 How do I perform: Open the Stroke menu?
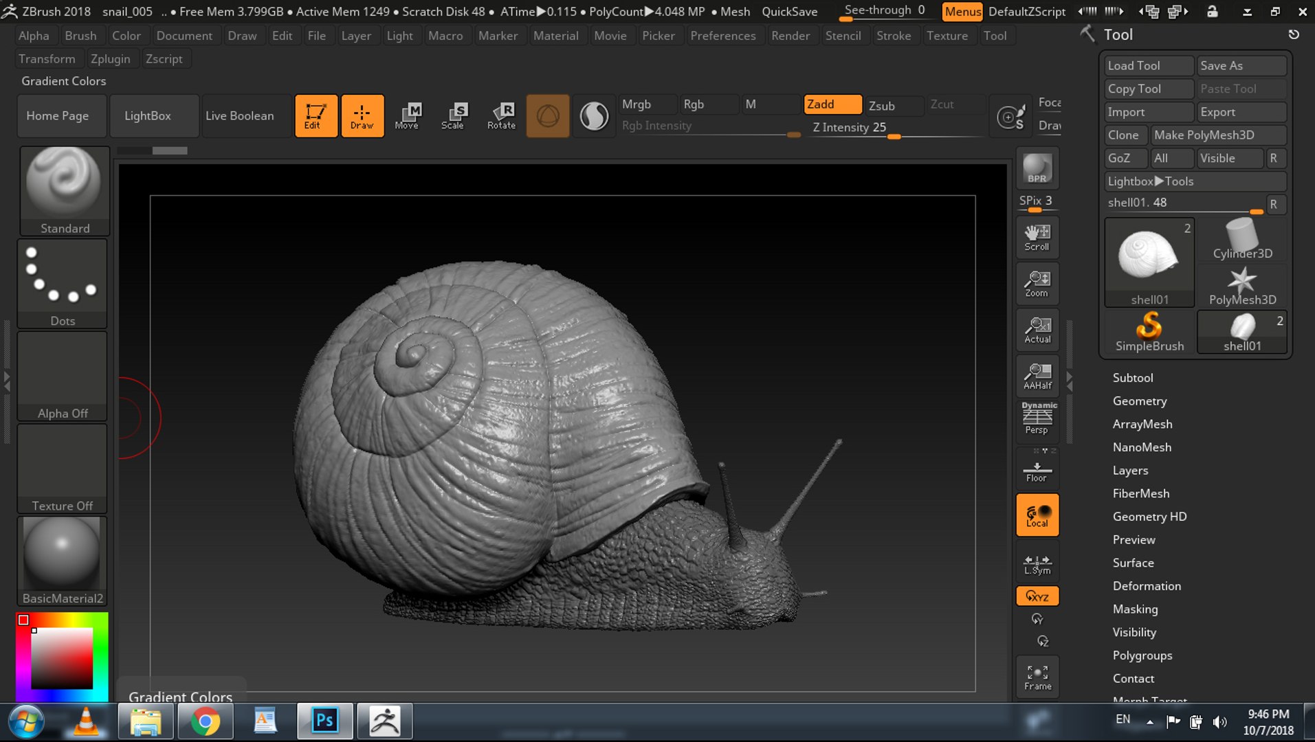click(x=893, y=36)
